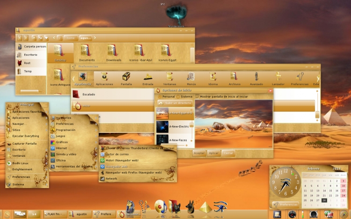351x219 pixels.
Task: Expand the Gráficos submenu
Action: 74,142
